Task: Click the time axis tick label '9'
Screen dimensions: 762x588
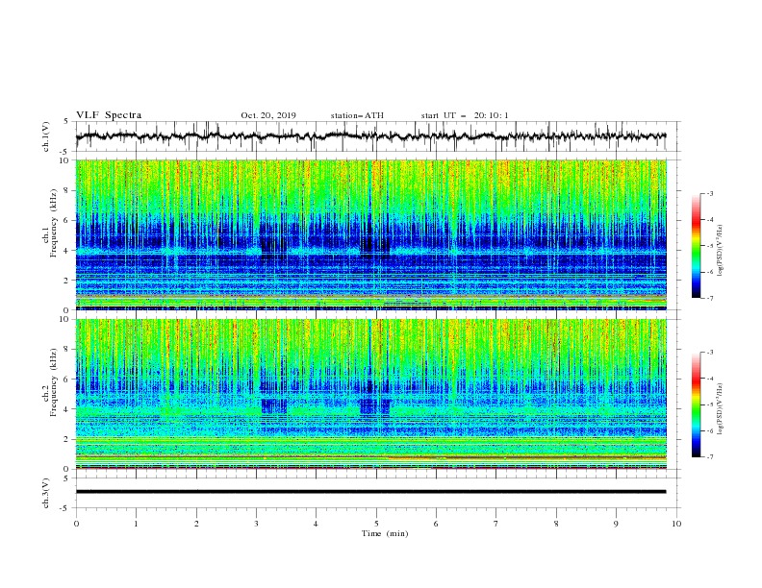Action: pos(616,524)
